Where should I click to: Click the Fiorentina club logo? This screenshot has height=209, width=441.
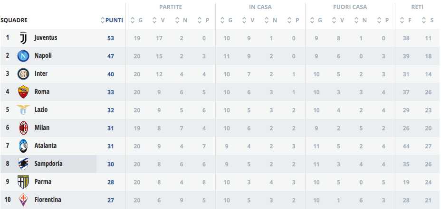(x=23, y=200)
